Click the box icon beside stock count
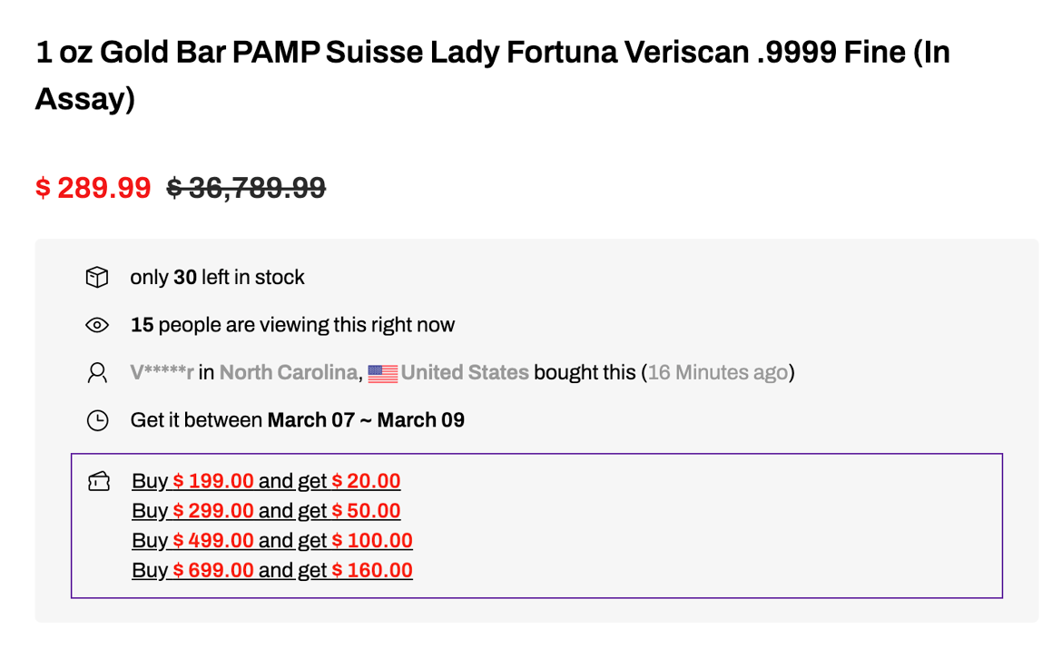 (97, 278)
